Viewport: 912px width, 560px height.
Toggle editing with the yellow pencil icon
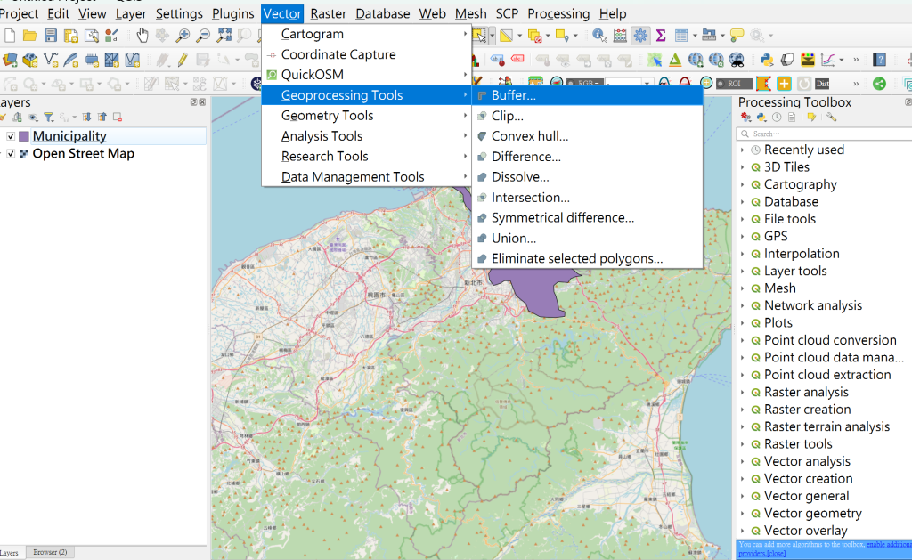[x=183, y=60]
